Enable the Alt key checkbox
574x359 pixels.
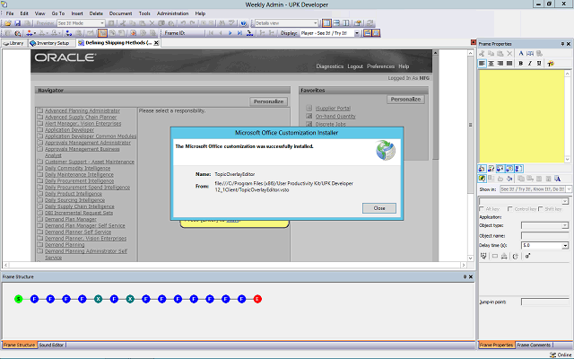pos(482,209)
